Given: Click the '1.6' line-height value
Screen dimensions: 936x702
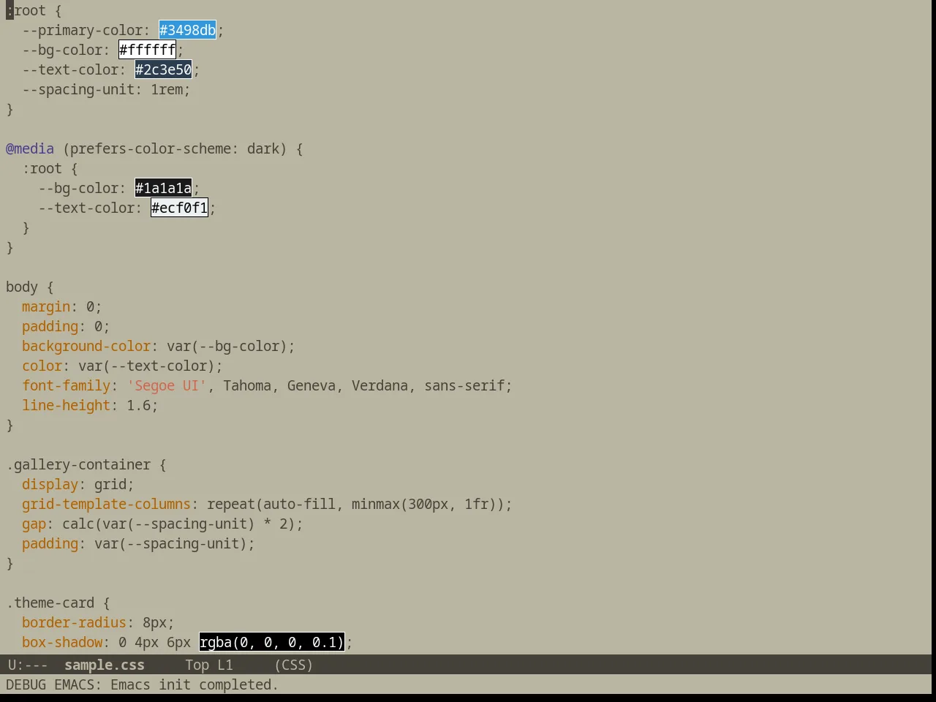Looking at the screenshot, I should click(x=138, y=405).
